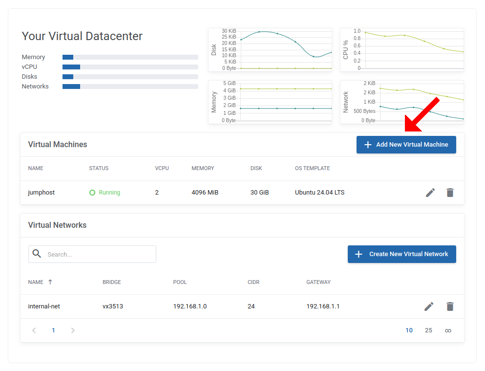This screenshot has height=371, width=485.
Task: Click the OS TEMPLATE column header
Action: 313,168
